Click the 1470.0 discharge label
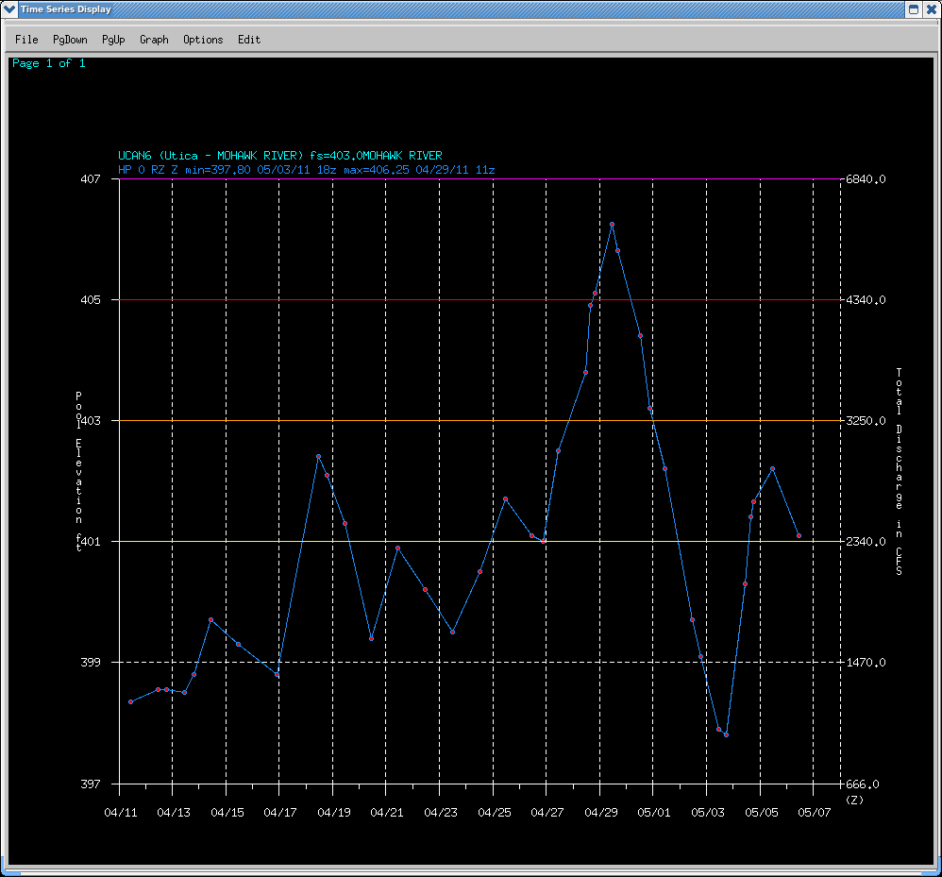 point(866,662)
